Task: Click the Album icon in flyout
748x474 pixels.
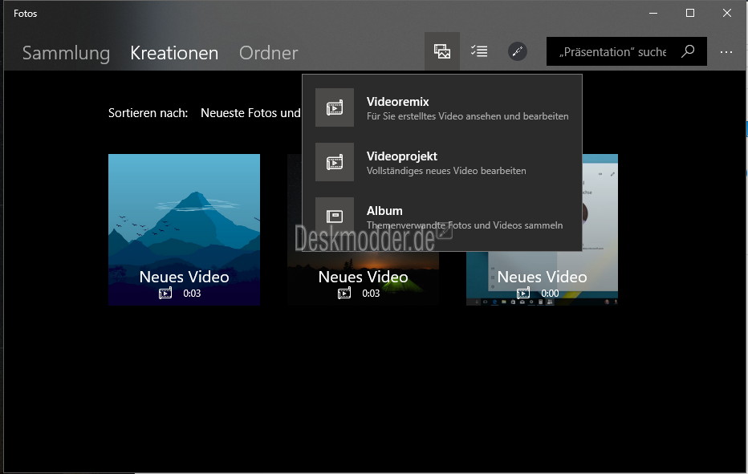Action: tap(335, 217)
